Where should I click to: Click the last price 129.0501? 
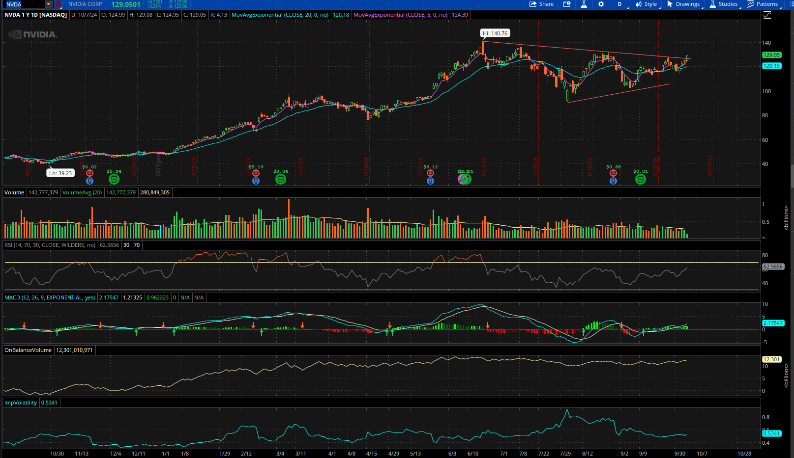pyautogui.click(x=126, y=4)
